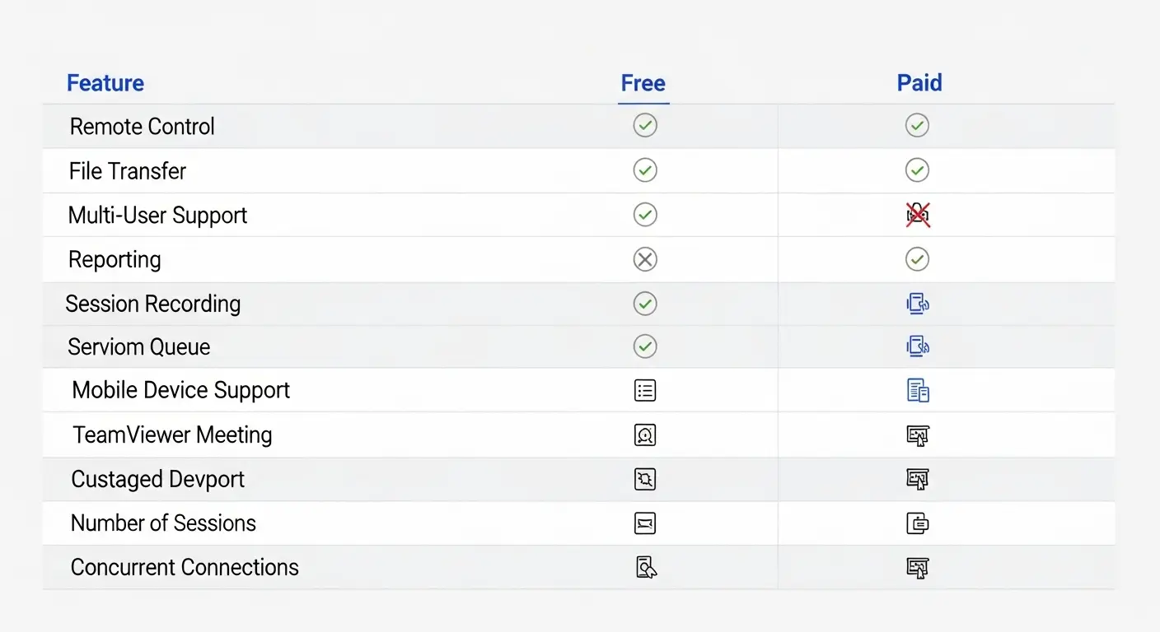Screen dimensions: 1160x632
Task: Click the blue document icon for Mobile Device Support Paid
Action: click(x=918, y=390)
